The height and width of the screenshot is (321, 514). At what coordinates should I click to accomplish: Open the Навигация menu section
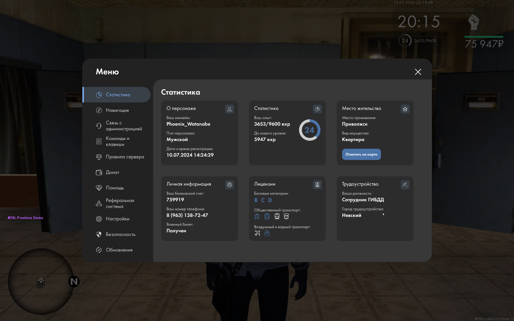pos(117,110)
